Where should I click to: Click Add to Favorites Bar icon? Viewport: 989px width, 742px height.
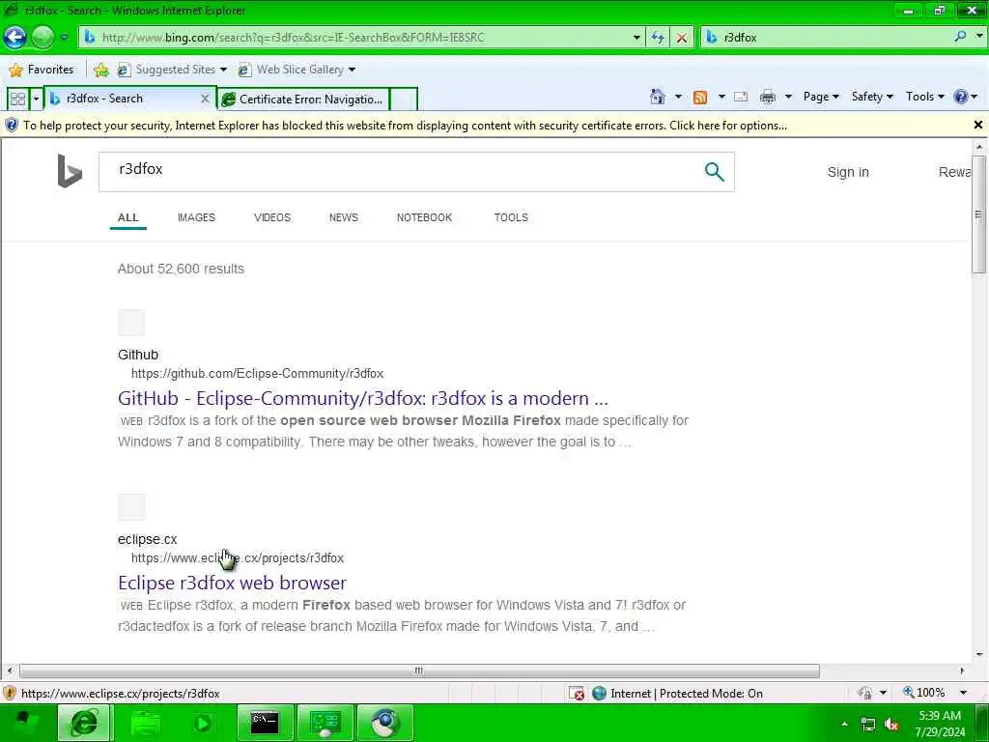click(100, 70)
